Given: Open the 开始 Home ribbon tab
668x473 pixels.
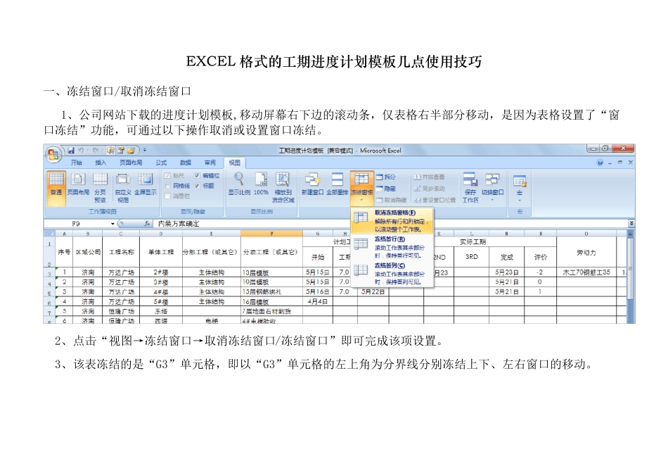Looking at the screenshot, I should 76,163.
